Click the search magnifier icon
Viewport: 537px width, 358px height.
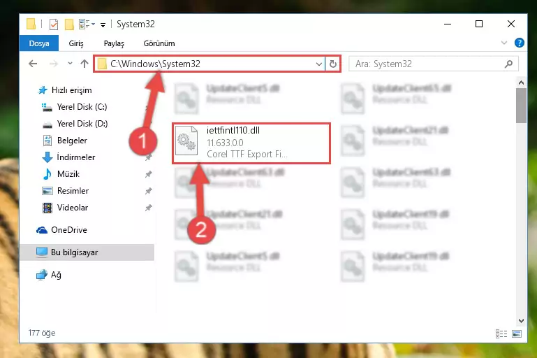(508, 64)
